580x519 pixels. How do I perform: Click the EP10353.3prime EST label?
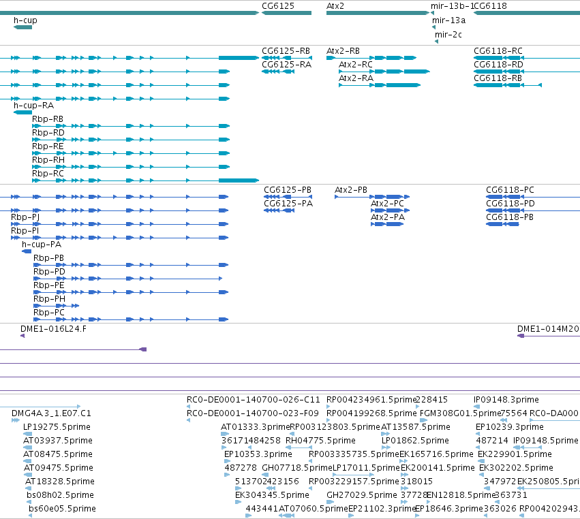point(258,454)
